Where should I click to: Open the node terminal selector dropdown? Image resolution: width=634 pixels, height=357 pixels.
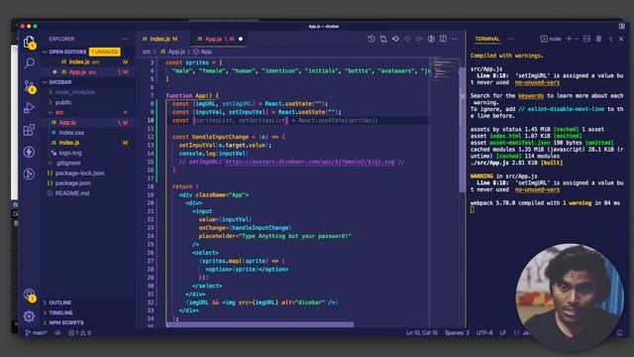click(551, 39)
